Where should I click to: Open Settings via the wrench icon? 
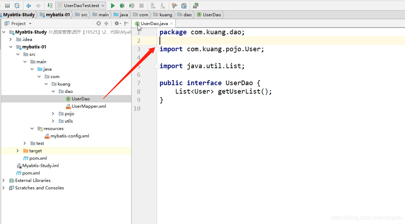[x=174, y=5]
